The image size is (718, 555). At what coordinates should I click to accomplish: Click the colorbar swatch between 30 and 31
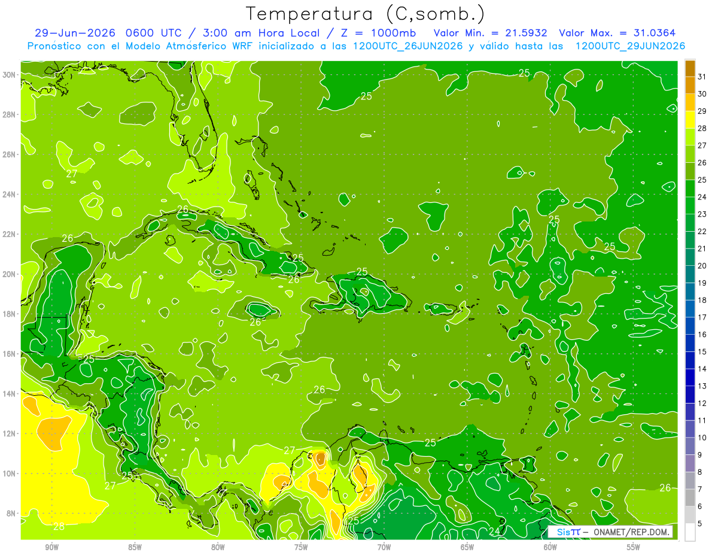690,85
